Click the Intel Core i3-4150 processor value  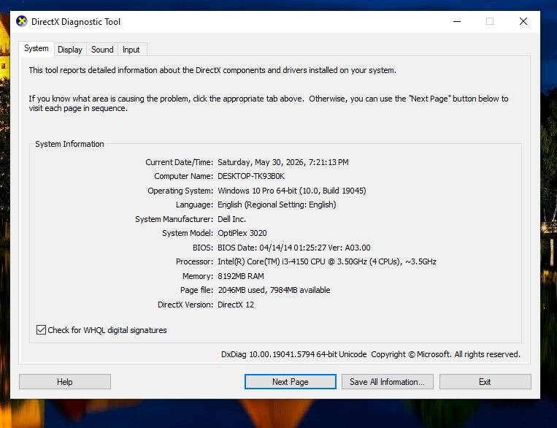[x=327, y=261]
